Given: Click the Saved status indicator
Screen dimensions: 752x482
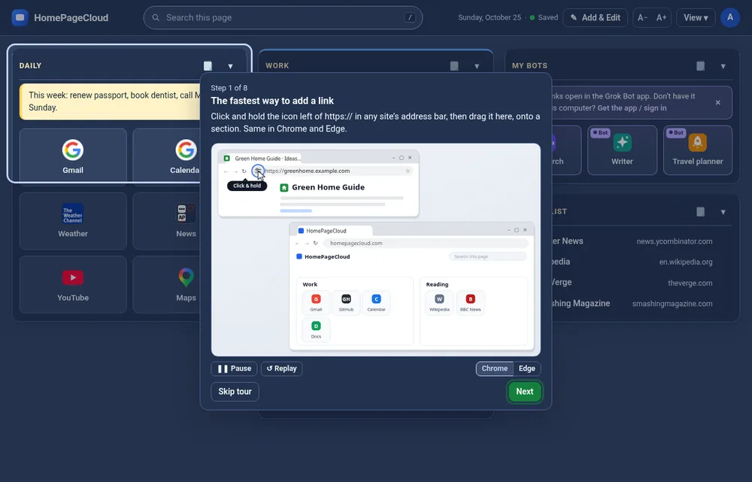Looking at the screenshot, I should (x=544, y=18).
